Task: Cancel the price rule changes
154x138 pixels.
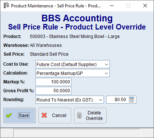Action: pyautogui.click(x=55, y=115)
